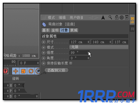Viewport: 139px width, 103px height.
Task: Select the 层 vertical side tab
Action: point(132,29)
